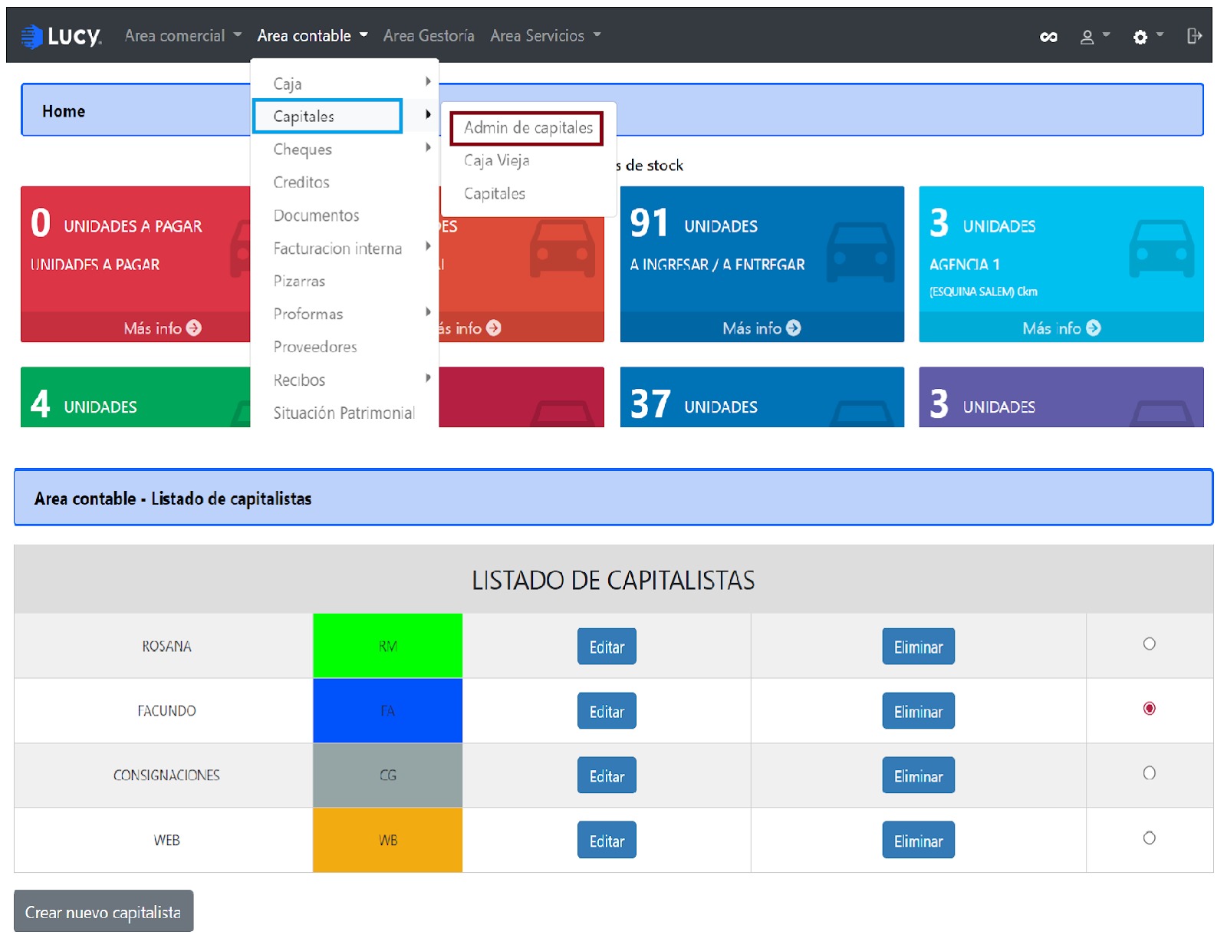
Task: Click the LISTADO DE CAPITALISTAS heading
Action: tap(613, 580)
